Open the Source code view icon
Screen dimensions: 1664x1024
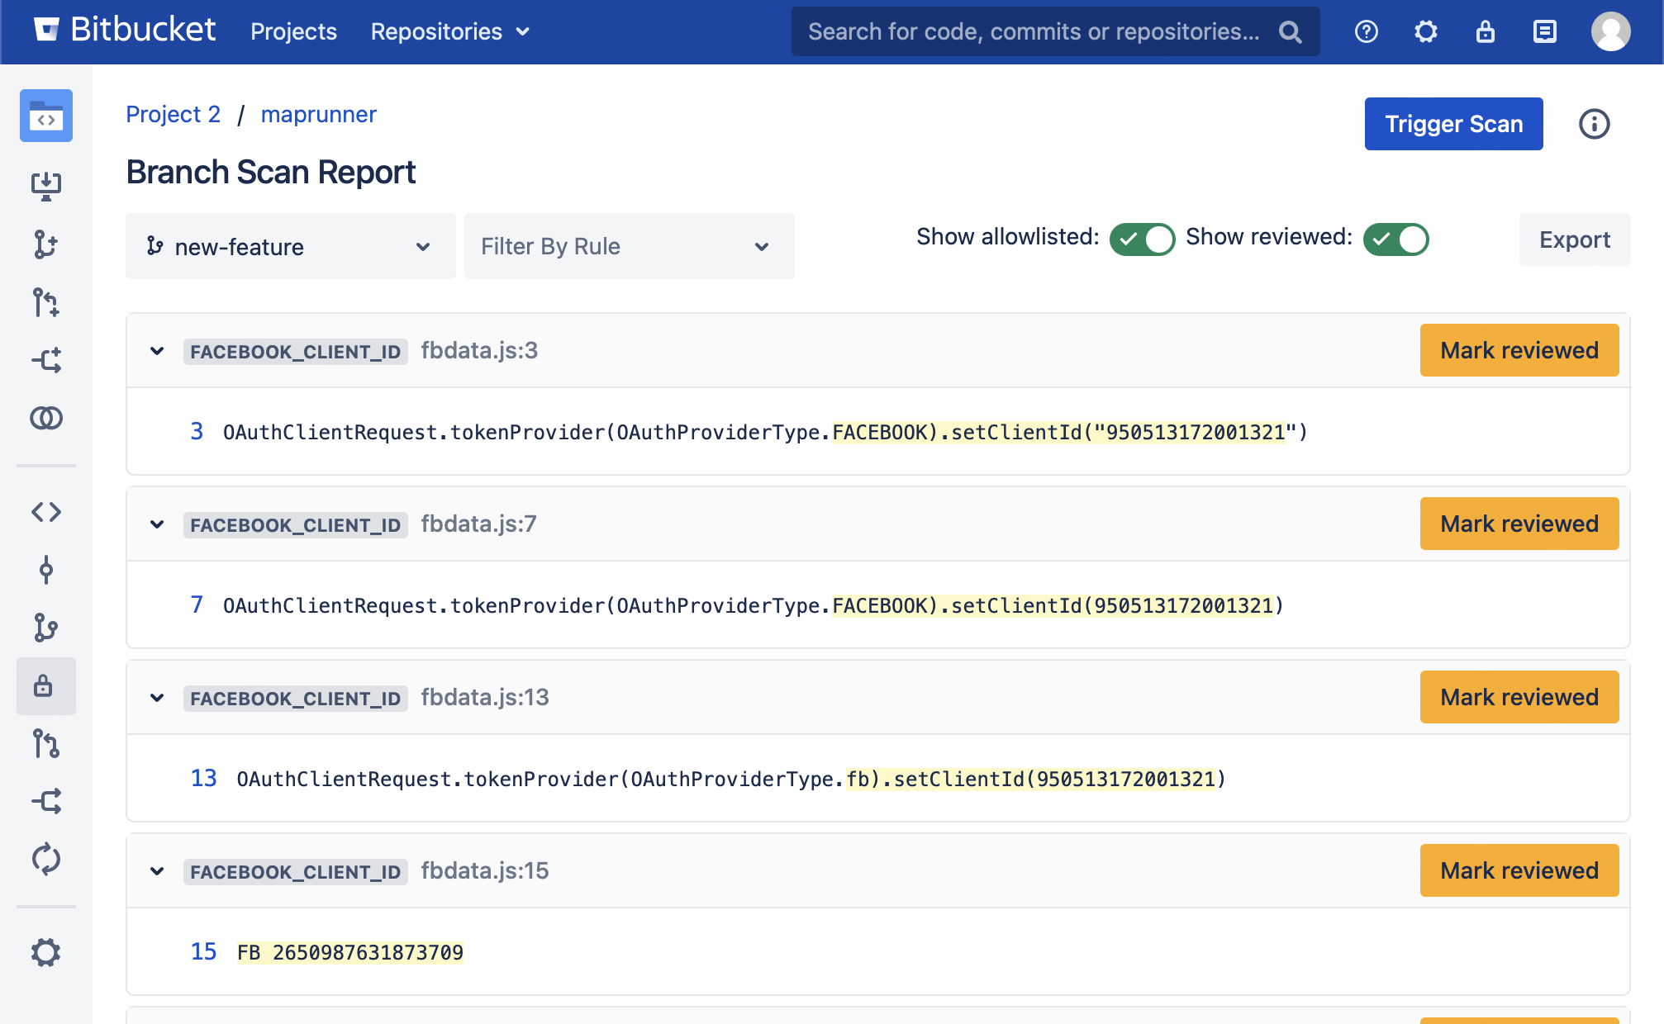[46, 512]
